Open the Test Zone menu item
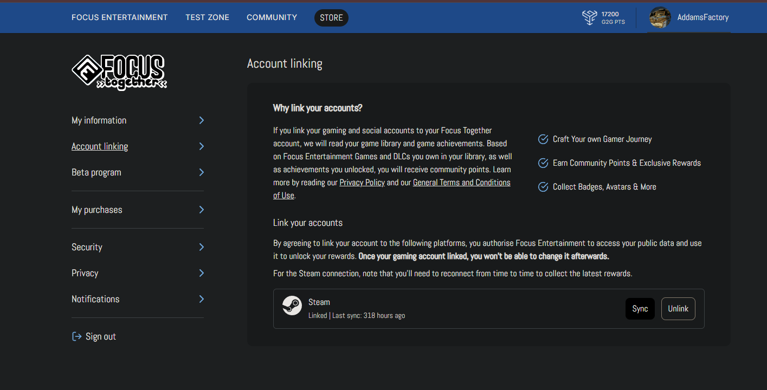Screen dimensions: 767x390 click(207, 17)
